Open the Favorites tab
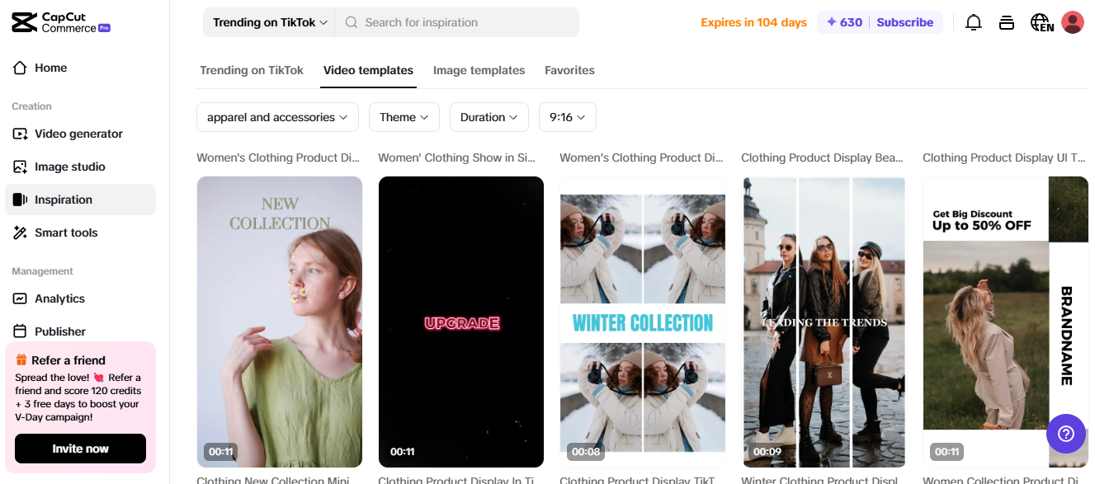The height and width of the screenshot is (484, 1095). point(569,70)
